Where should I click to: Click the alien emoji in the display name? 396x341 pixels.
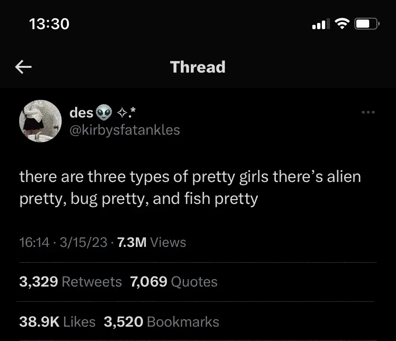[x=103, y=112]
